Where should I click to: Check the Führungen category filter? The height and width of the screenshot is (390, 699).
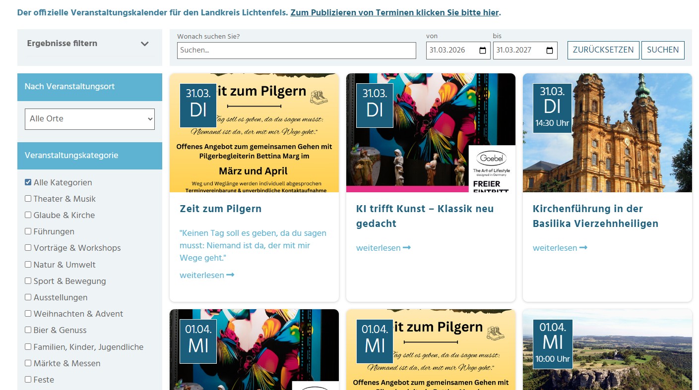tap(28, 231)
